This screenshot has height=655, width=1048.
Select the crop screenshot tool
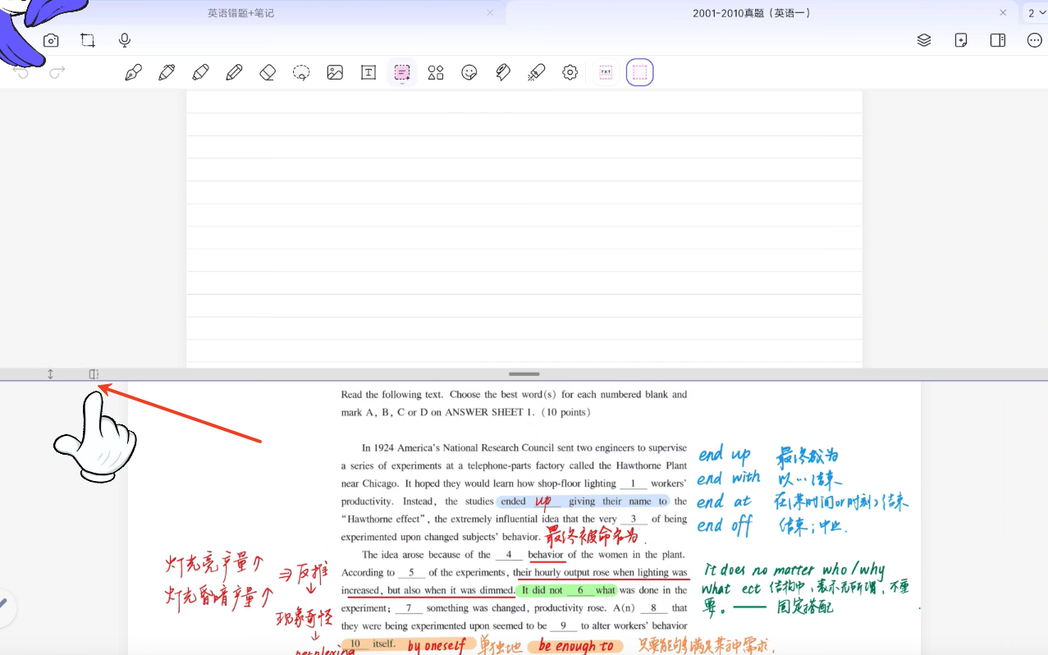pyautogui.click(x=88, y=40)
